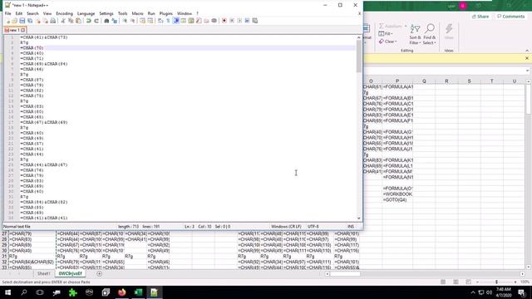Click the Notepad++ vertical scrollbar thumb
The width and height of the screenshot is (532, 299).
(x=359, y=56)
